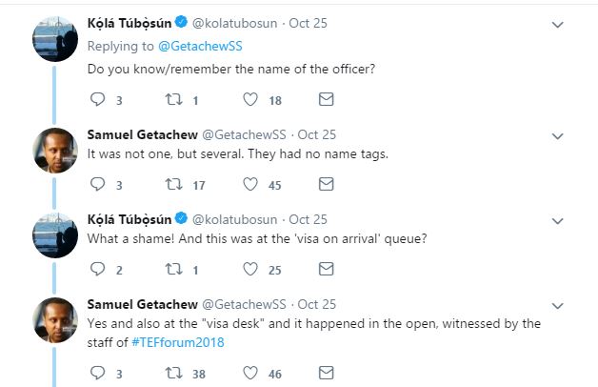The image size is (598, 387).
Task: Retweet the tweet with 38 retweets
Action: (173, 374)
